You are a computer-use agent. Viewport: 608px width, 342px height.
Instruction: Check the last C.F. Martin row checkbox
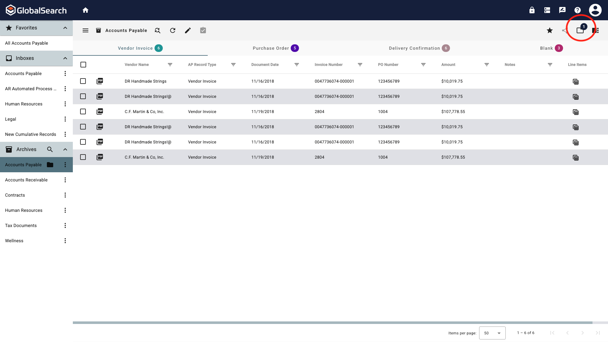point(83,157)
